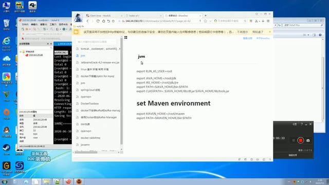Open the QQ penguin desktop icon
Screen dimensions: 329x185
tap(6, 132)
